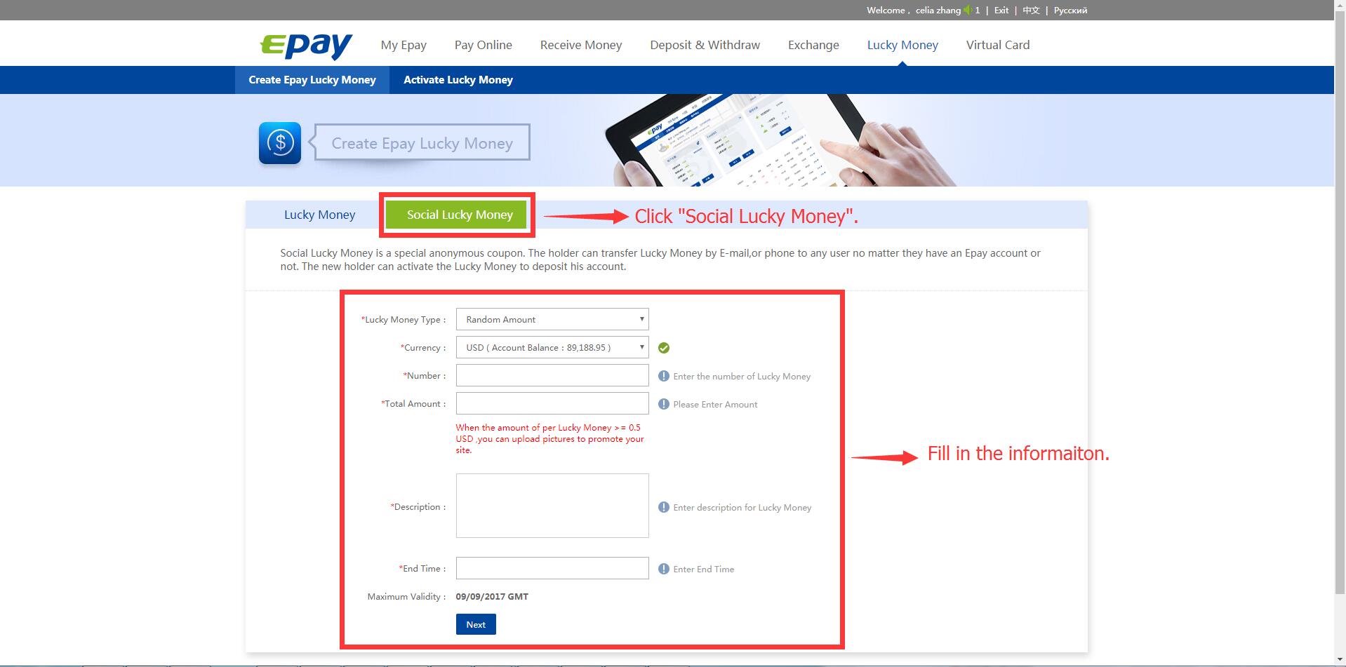Viewport: 1346px width, 667px height.
Task: Open the Lucky Money Type dropdown
Action: [552, 319]
